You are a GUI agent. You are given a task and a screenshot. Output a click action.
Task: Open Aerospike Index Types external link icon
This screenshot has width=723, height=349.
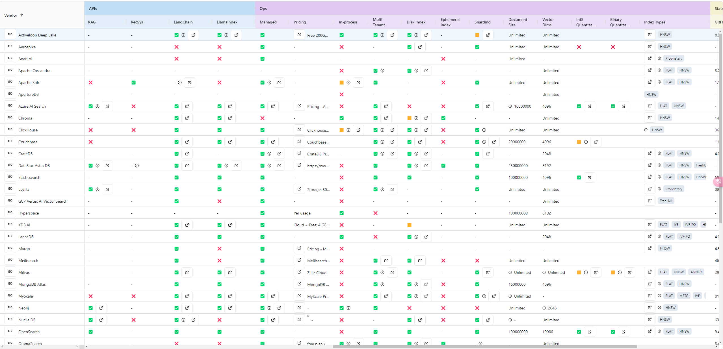pyautogui.click(x=650, y=46)
